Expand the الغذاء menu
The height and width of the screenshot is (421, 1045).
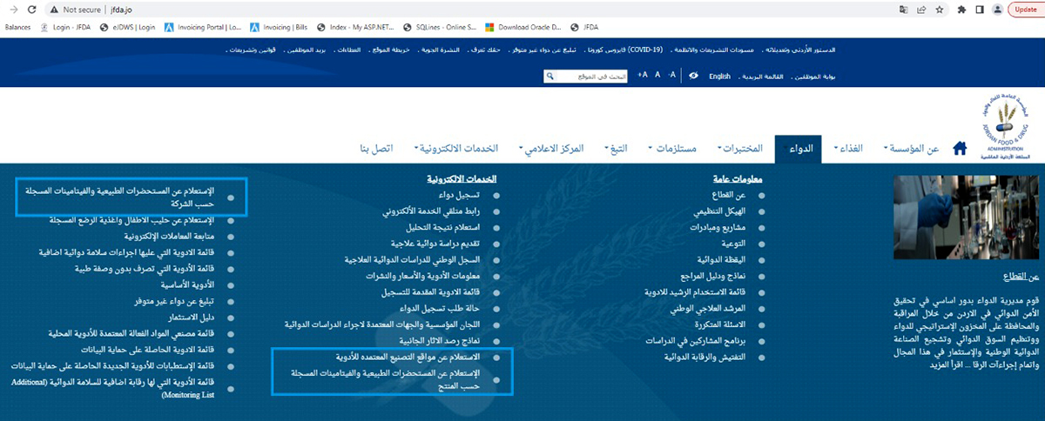coord(848,149)
